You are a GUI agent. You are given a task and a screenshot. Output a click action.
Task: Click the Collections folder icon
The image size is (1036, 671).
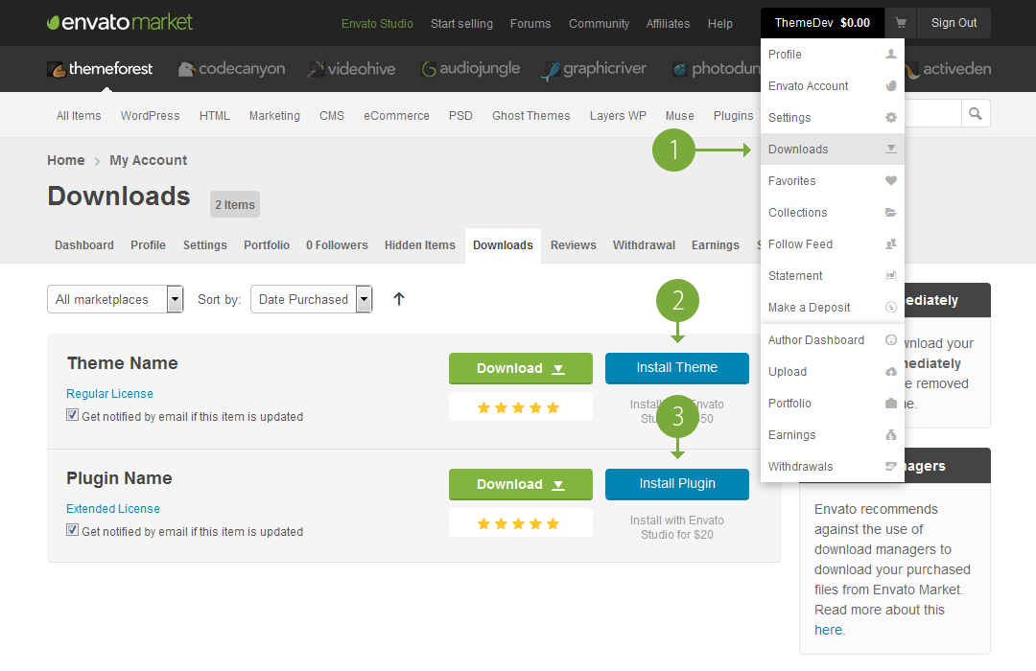coord(890,213)
